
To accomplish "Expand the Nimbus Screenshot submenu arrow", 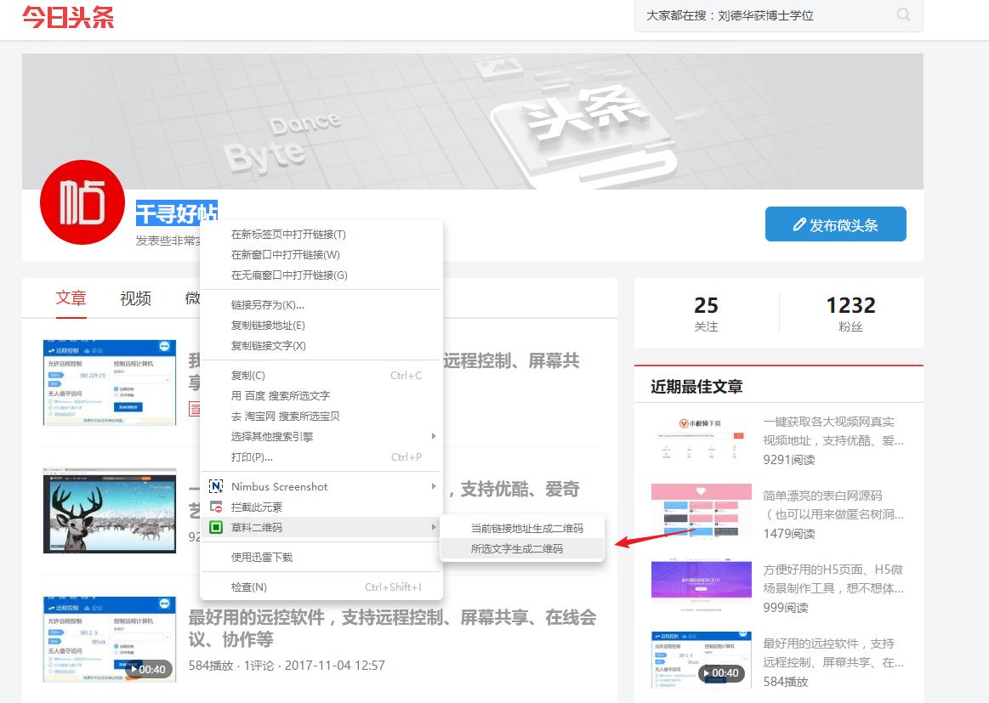I will (x=434, y=486).
